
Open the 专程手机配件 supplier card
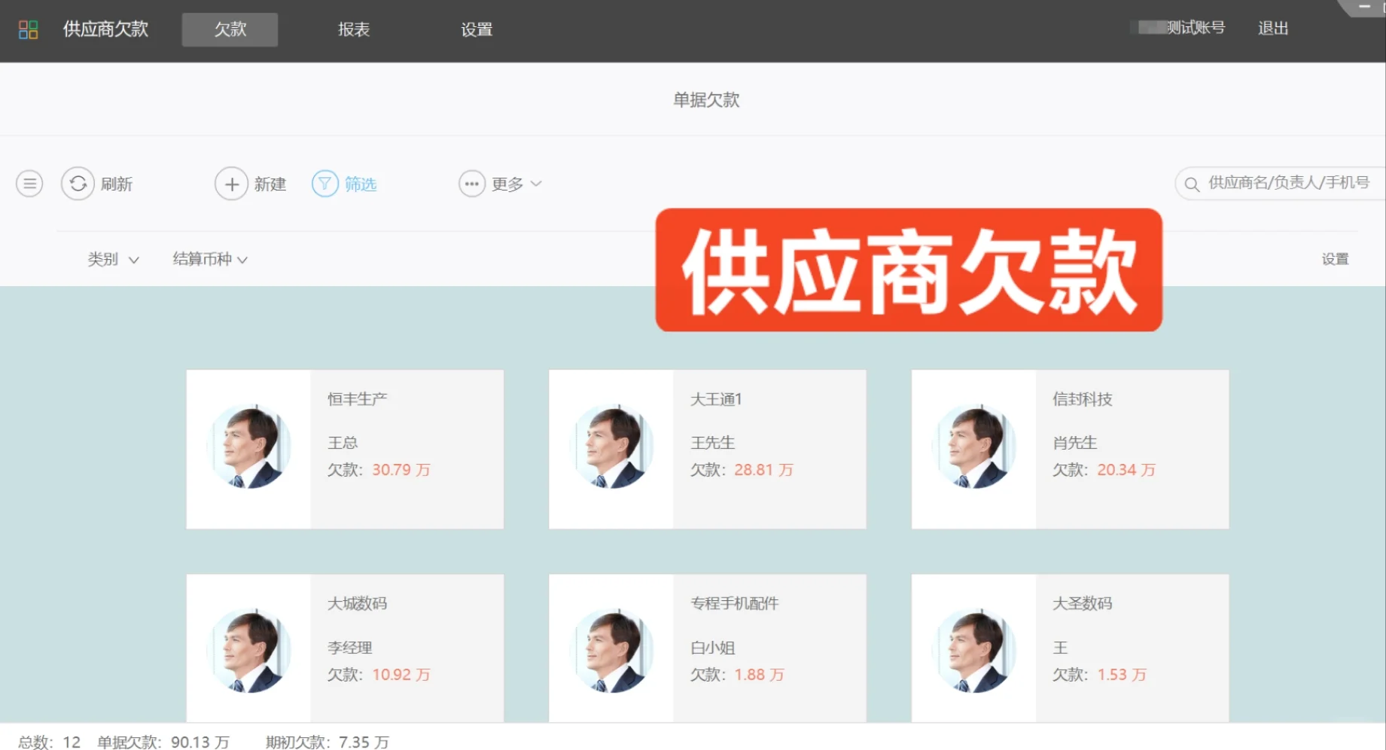point(708,648)
